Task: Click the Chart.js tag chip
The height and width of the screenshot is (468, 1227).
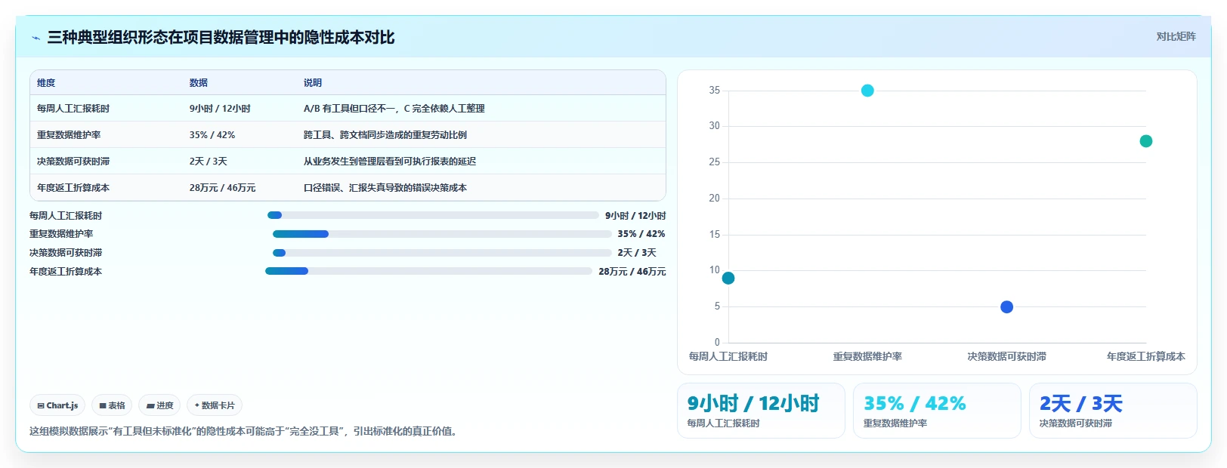Action: [57, 405]
